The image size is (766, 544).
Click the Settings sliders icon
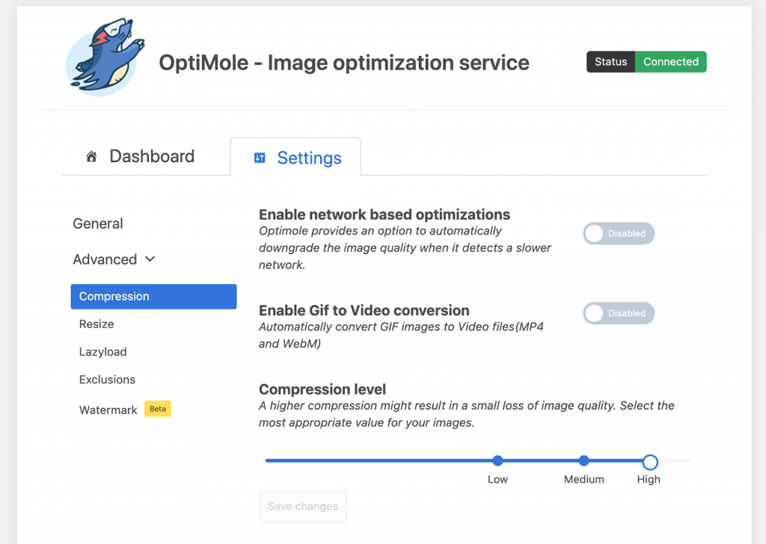tap(260, 158)
